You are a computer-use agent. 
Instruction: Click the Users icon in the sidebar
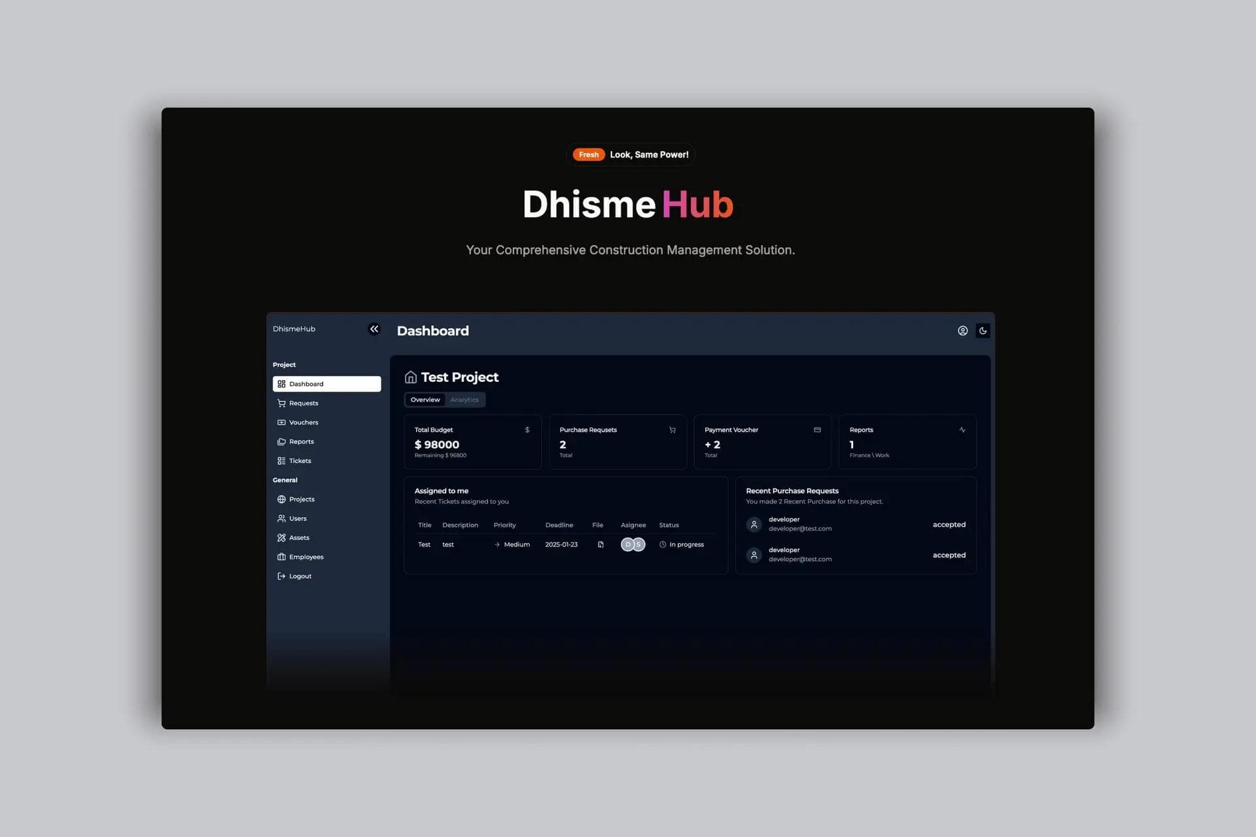click(x=281, y=518)
